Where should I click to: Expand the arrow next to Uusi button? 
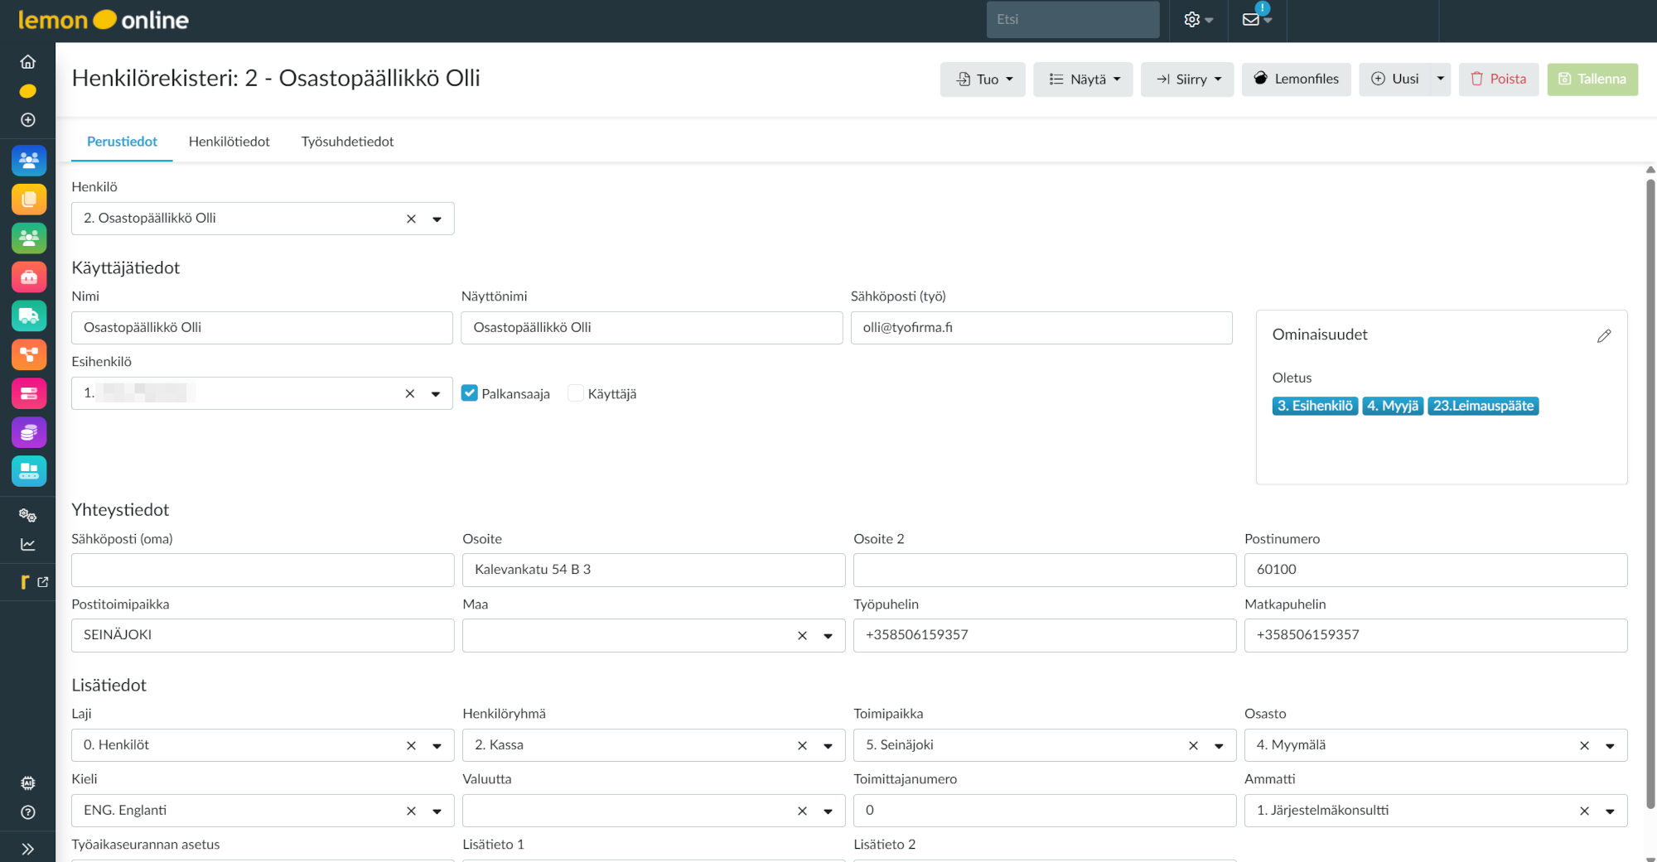coord(1440,79)
